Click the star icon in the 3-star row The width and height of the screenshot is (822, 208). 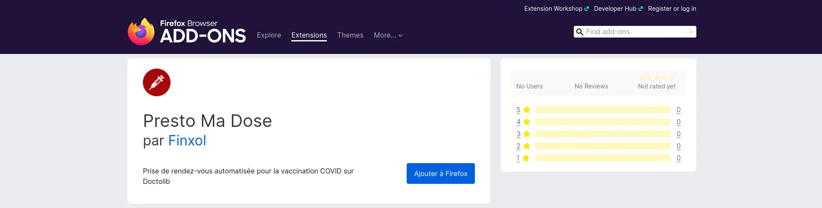tap(527, 134)
